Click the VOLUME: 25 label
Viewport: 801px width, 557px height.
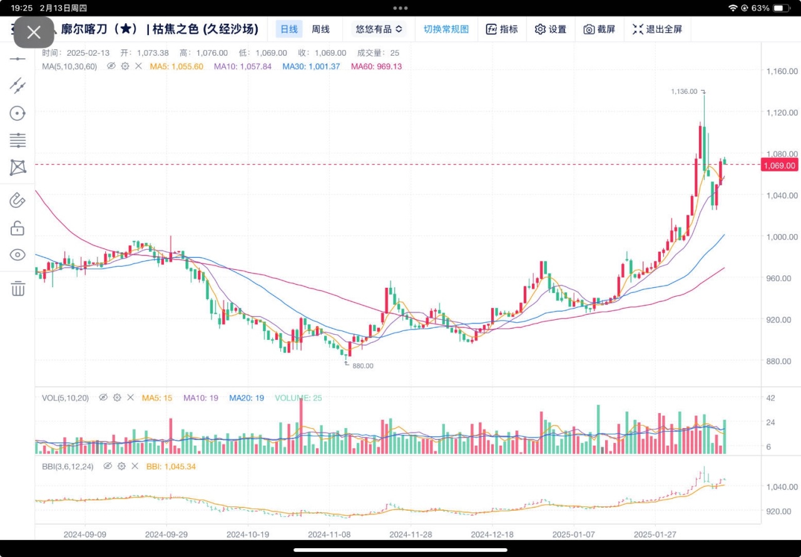click(x=298, y=397)
